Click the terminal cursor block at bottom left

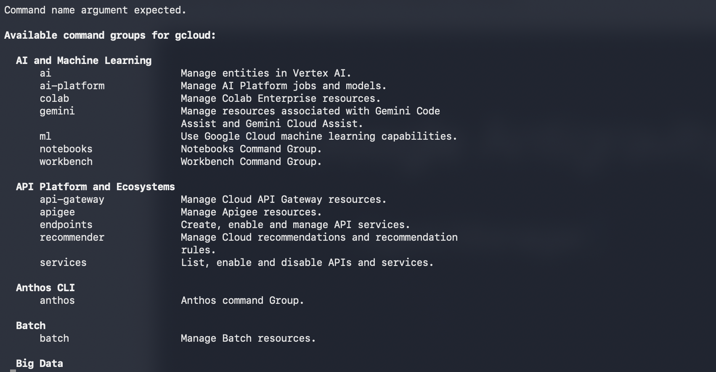pos(13,370)
